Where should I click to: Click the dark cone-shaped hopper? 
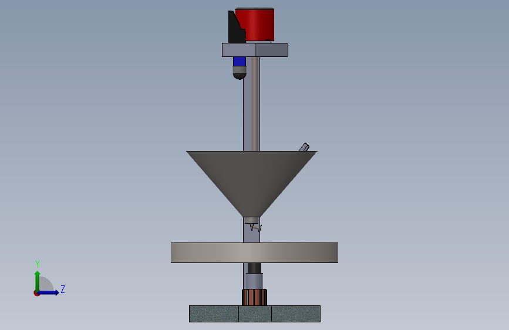pyautogui.click(x=252, y=184)
